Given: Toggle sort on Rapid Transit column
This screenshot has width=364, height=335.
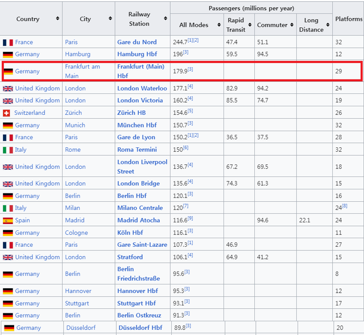Looking at the screenshot, I should tap(249, 25).
